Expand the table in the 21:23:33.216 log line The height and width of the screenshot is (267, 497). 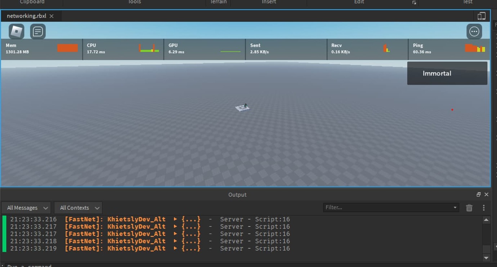click(x=175, y=219)
